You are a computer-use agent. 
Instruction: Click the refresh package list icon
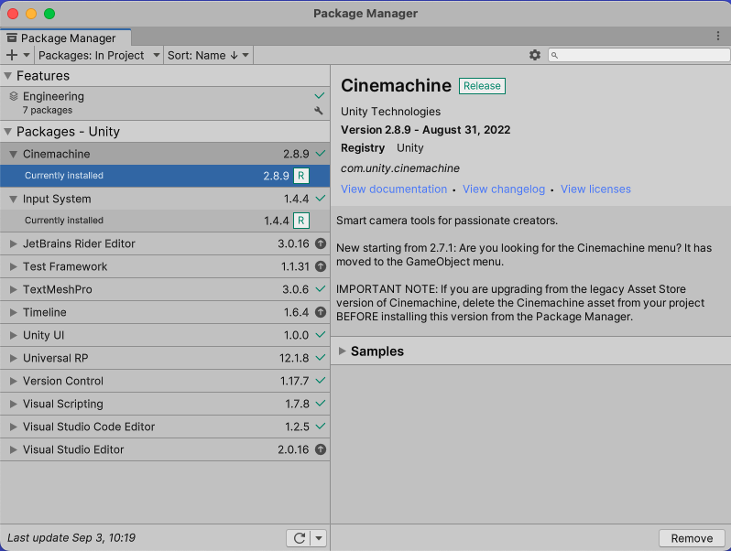point(300,538)
